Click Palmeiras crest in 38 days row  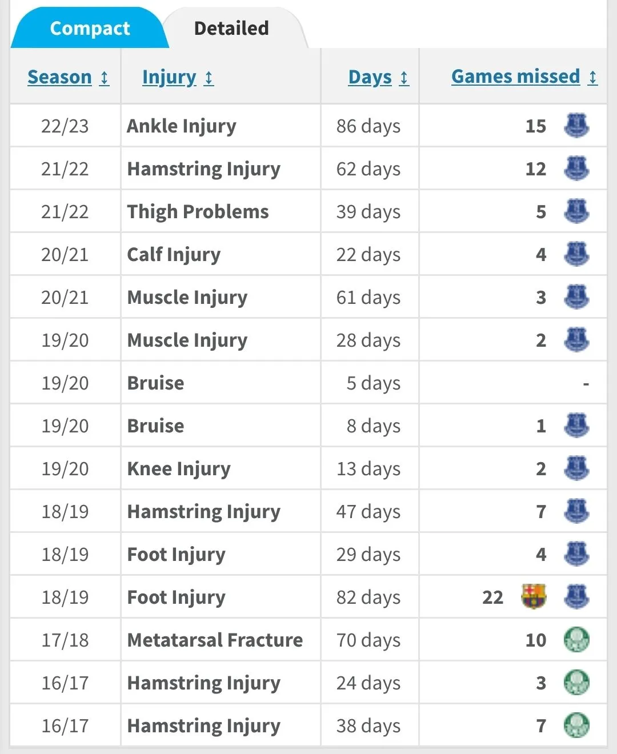pos(576,725)
